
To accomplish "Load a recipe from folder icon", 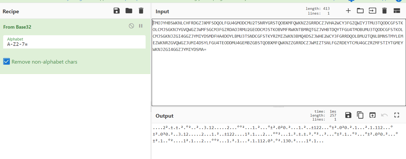I will [129, 11].
